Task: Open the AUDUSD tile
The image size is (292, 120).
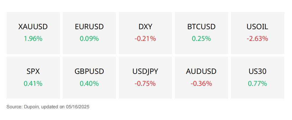Action: (201, 78)
